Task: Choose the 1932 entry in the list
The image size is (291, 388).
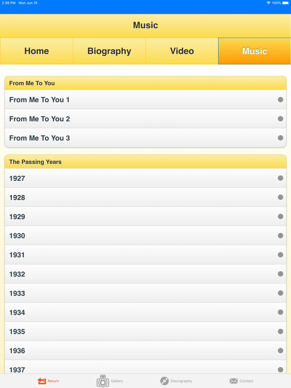Action: pyautogui.click(x=145, y=274)
